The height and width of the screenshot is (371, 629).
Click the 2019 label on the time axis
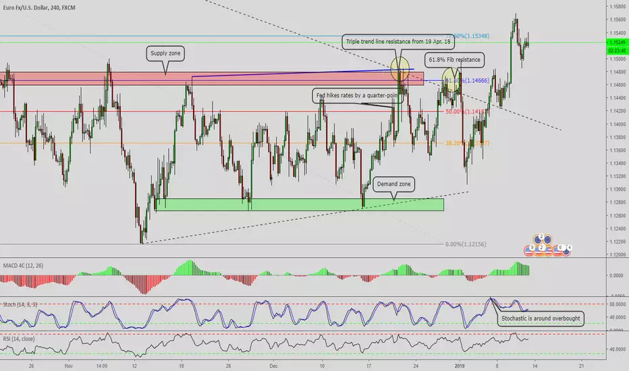pos(460,366)
